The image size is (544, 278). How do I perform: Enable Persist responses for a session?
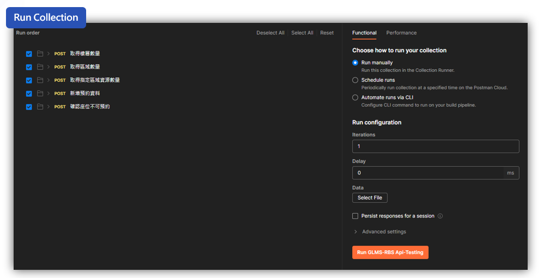pos(355,216)
